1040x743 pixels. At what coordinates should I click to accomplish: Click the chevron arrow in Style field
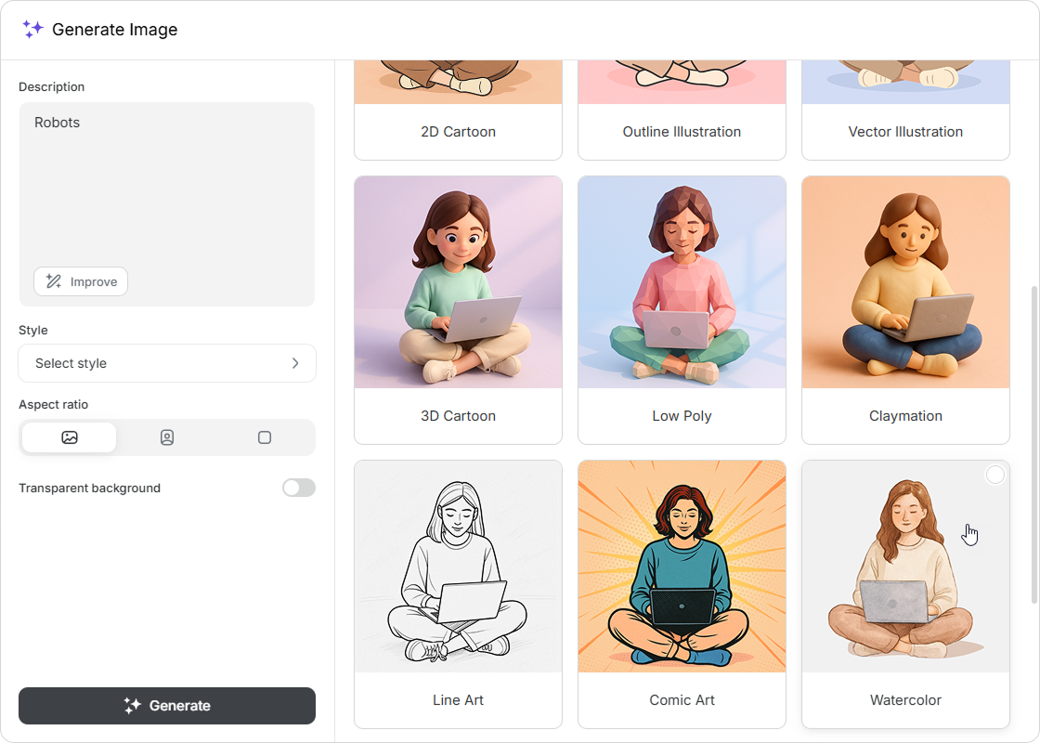(295, 363)
